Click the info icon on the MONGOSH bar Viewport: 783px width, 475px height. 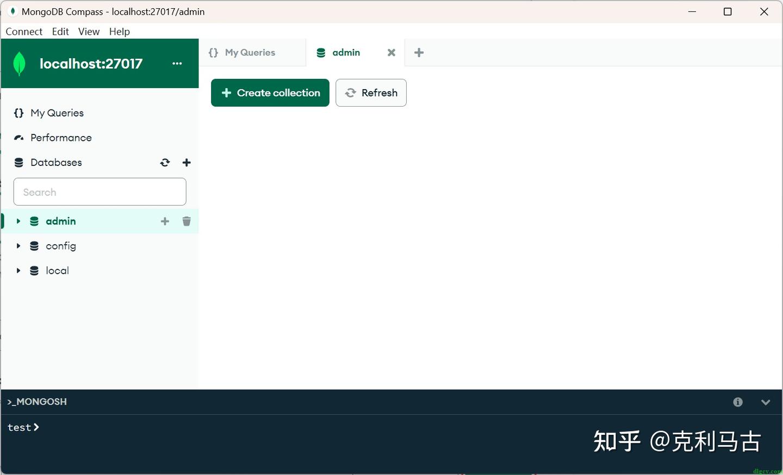pos(737,402)
